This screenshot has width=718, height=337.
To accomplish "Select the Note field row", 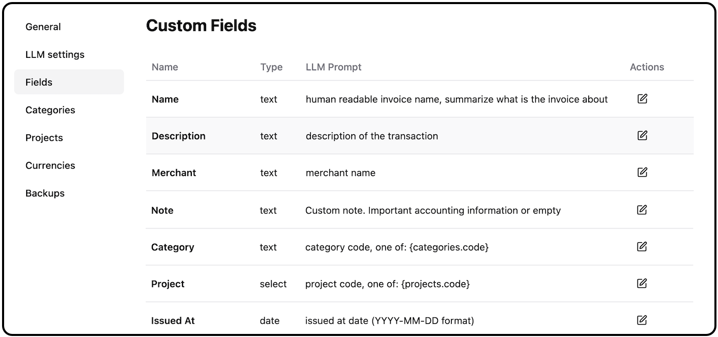I will tap(359, 210).
